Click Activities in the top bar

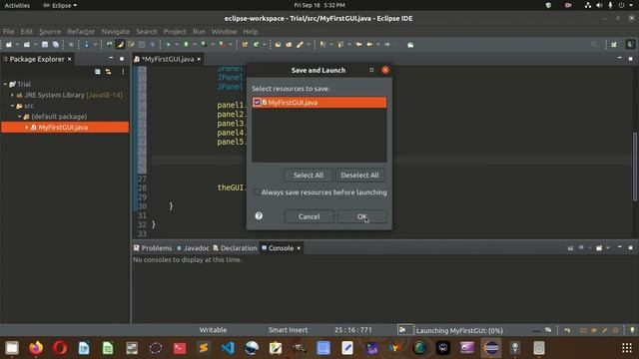click(17, 5)
